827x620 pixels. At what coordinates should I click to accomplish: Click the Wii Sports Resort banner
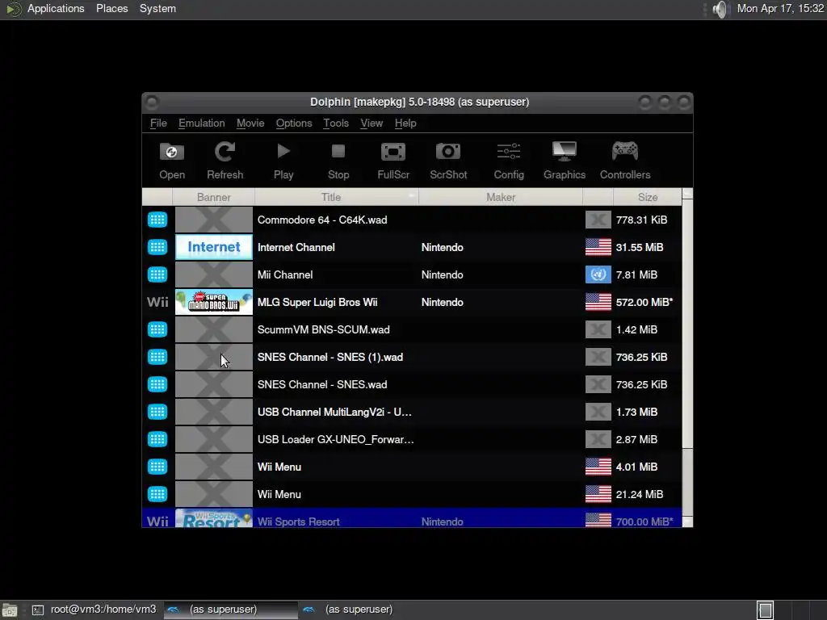pos(213,519)
